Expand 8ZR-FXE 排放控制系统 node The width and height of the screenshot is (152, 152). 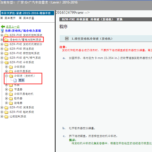2,53
